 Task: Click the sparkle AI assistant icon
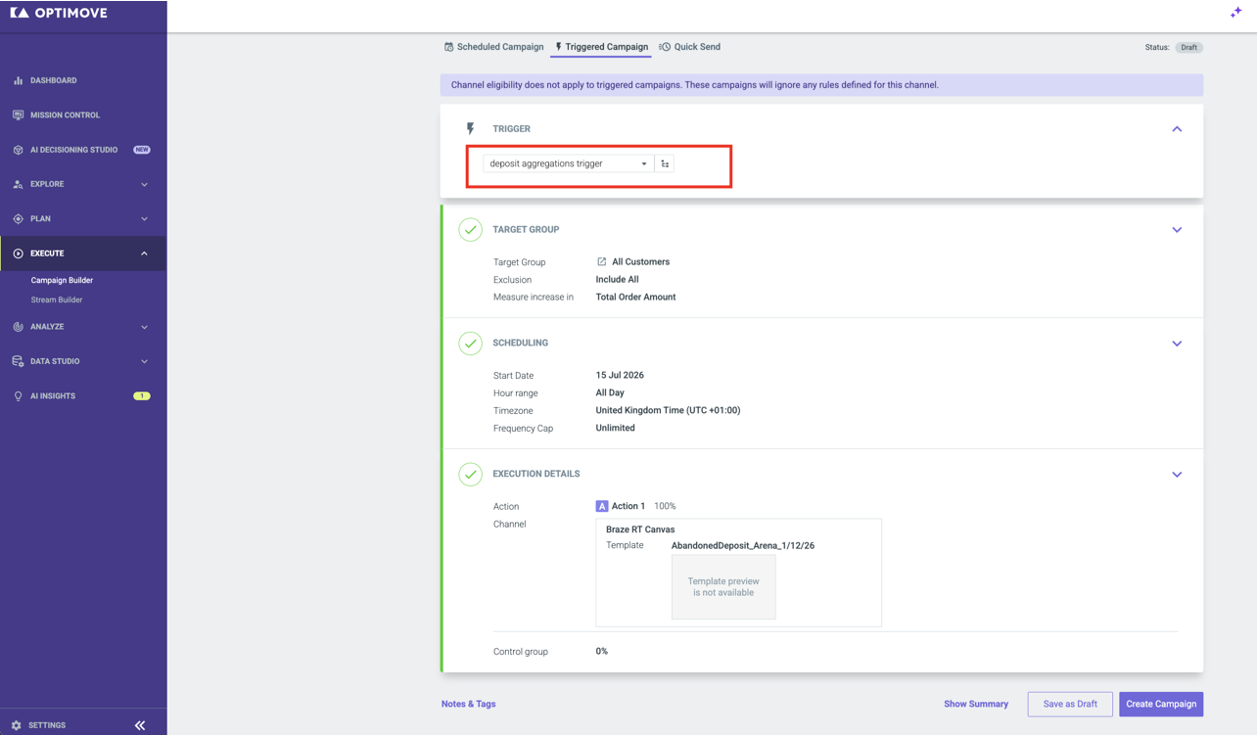[x=1235, y=12]
